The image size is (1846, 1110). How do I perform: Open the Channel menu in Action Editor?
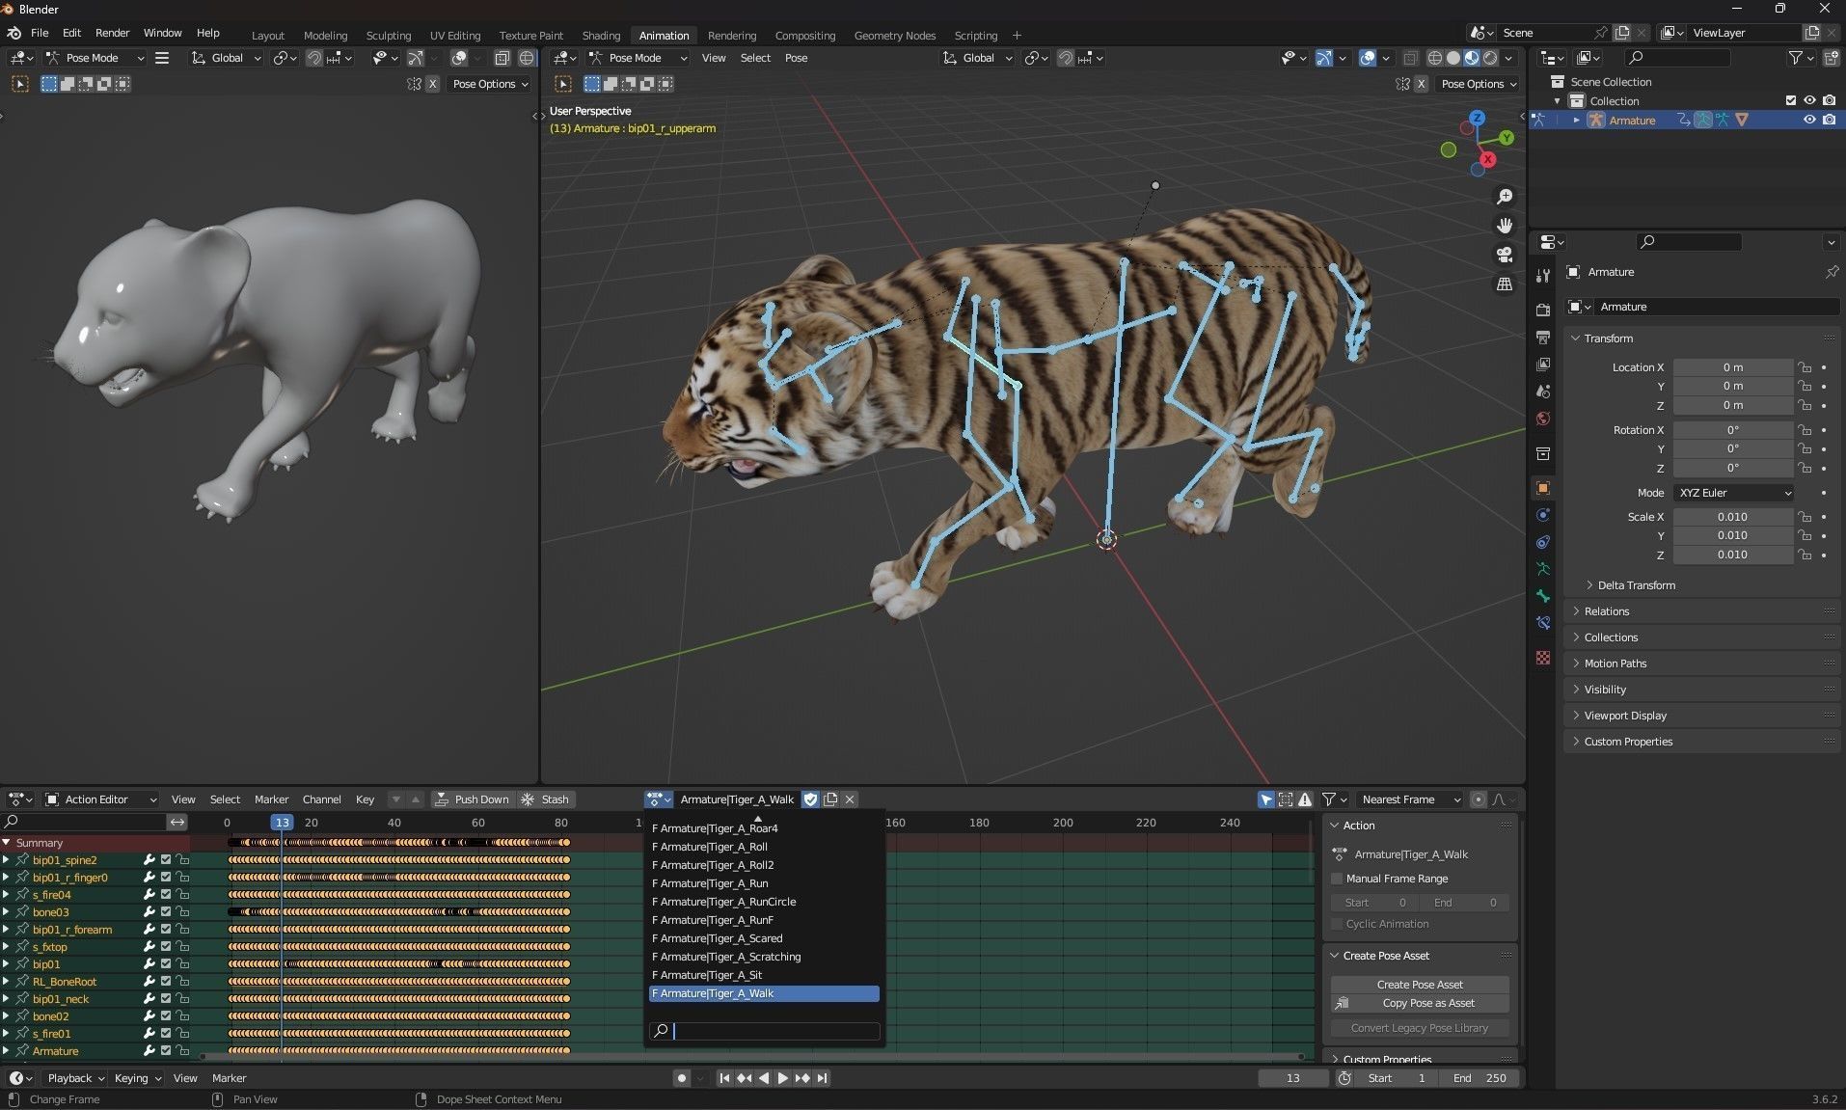[x=321, y=799]
